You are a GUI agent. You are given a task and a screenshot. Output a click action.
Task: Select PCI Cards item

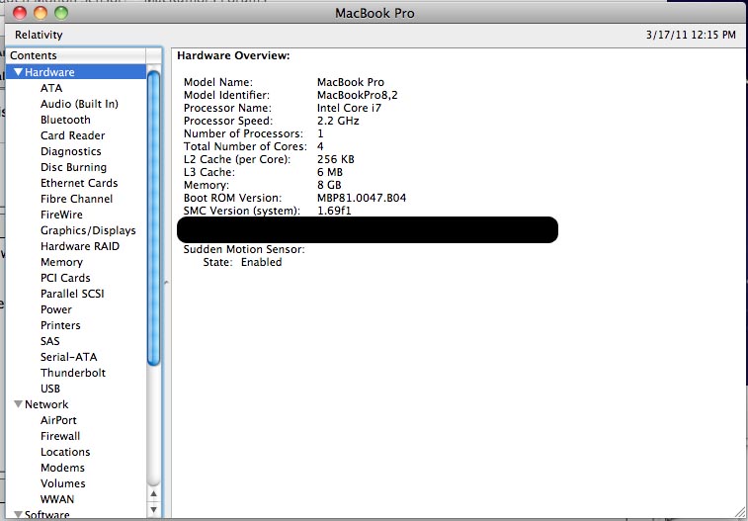tap(65, 278)
